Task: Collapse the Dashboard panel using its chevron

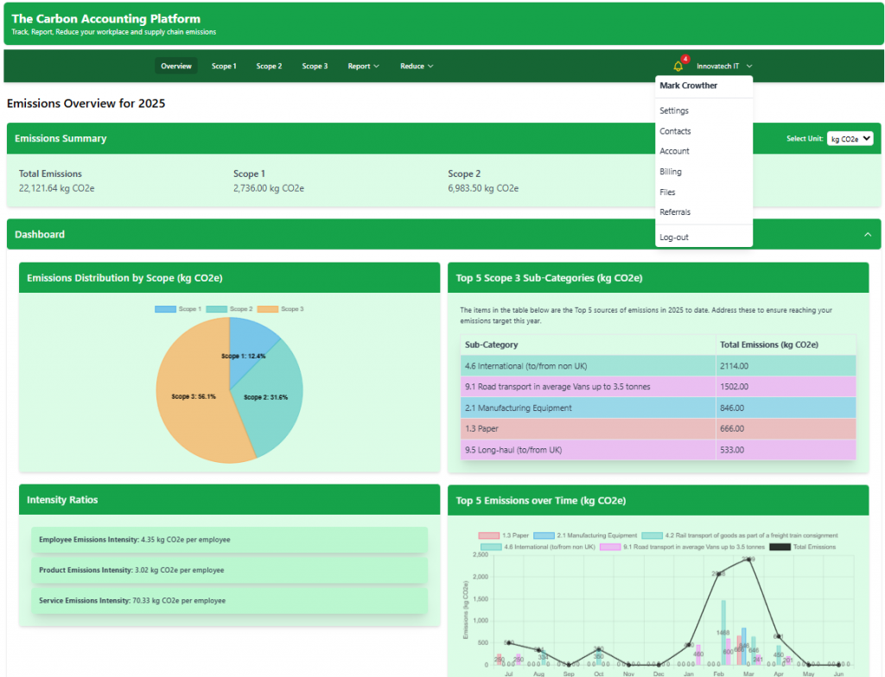Action: (x=867, y=234)
